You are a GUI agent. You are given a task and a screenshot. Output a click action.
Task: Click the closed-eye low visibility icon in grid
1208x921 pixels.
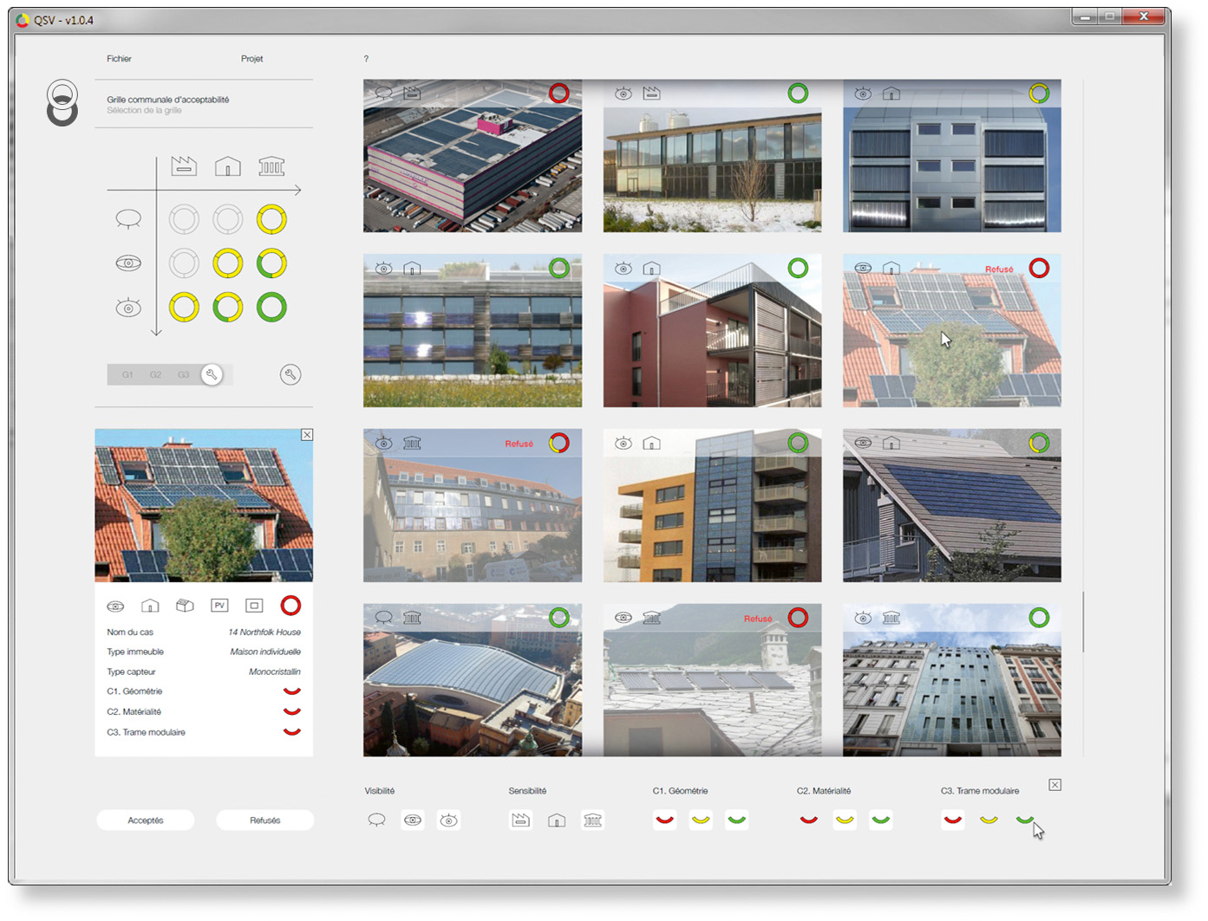(128, 219)
